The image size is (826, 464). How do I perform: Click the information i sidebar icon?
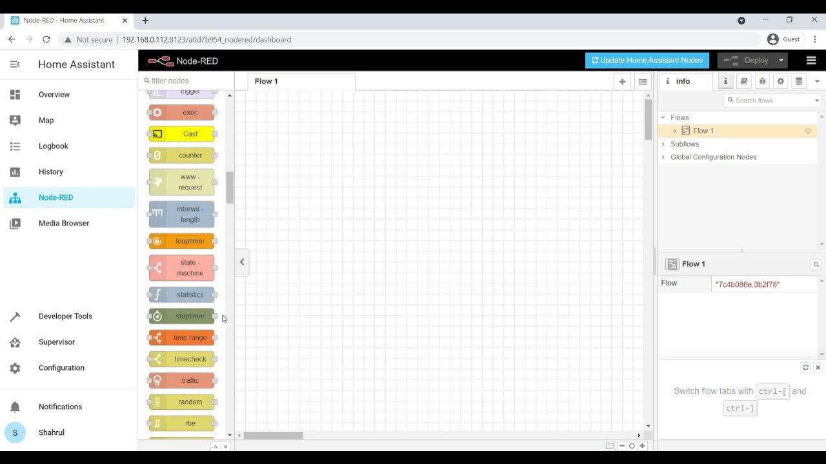click(x=726, y=81)
